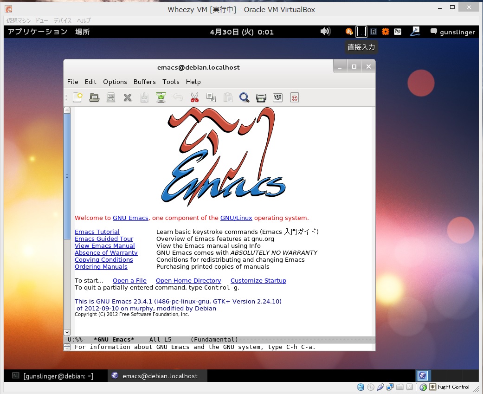This screenshot has width=483, height=394.
Task: Start search with the magnifier icon
Action: 244,97
